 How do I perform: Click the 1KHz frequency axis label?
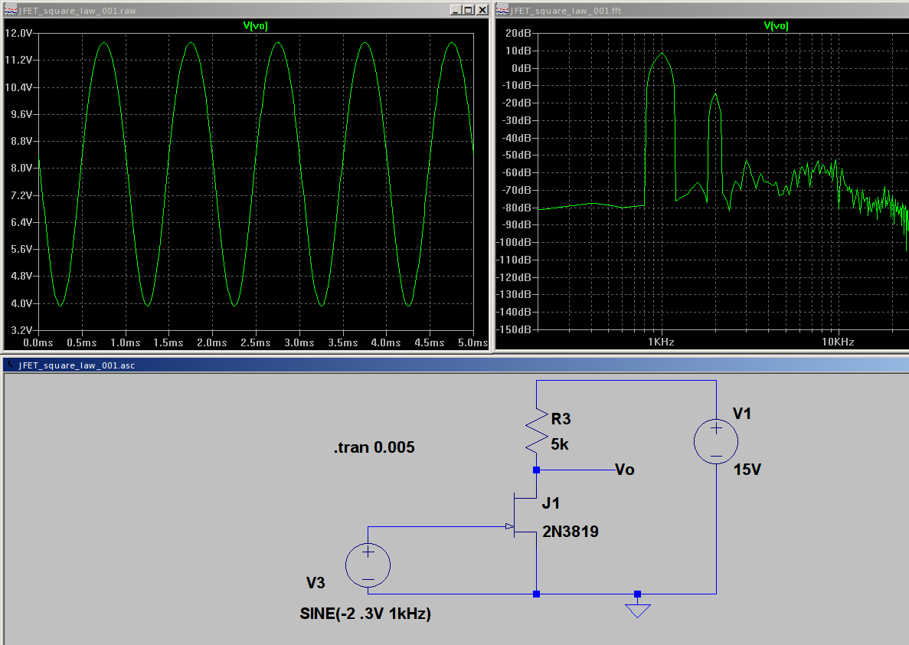coord(661,342)
